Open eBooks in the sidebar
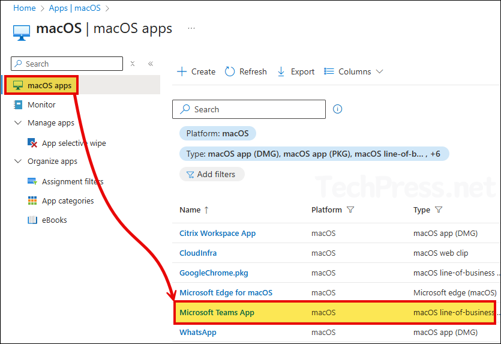 coord(55,220)
